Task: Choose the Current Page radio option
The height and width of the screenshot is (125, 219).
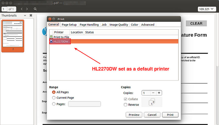Action: coord(54,98)
